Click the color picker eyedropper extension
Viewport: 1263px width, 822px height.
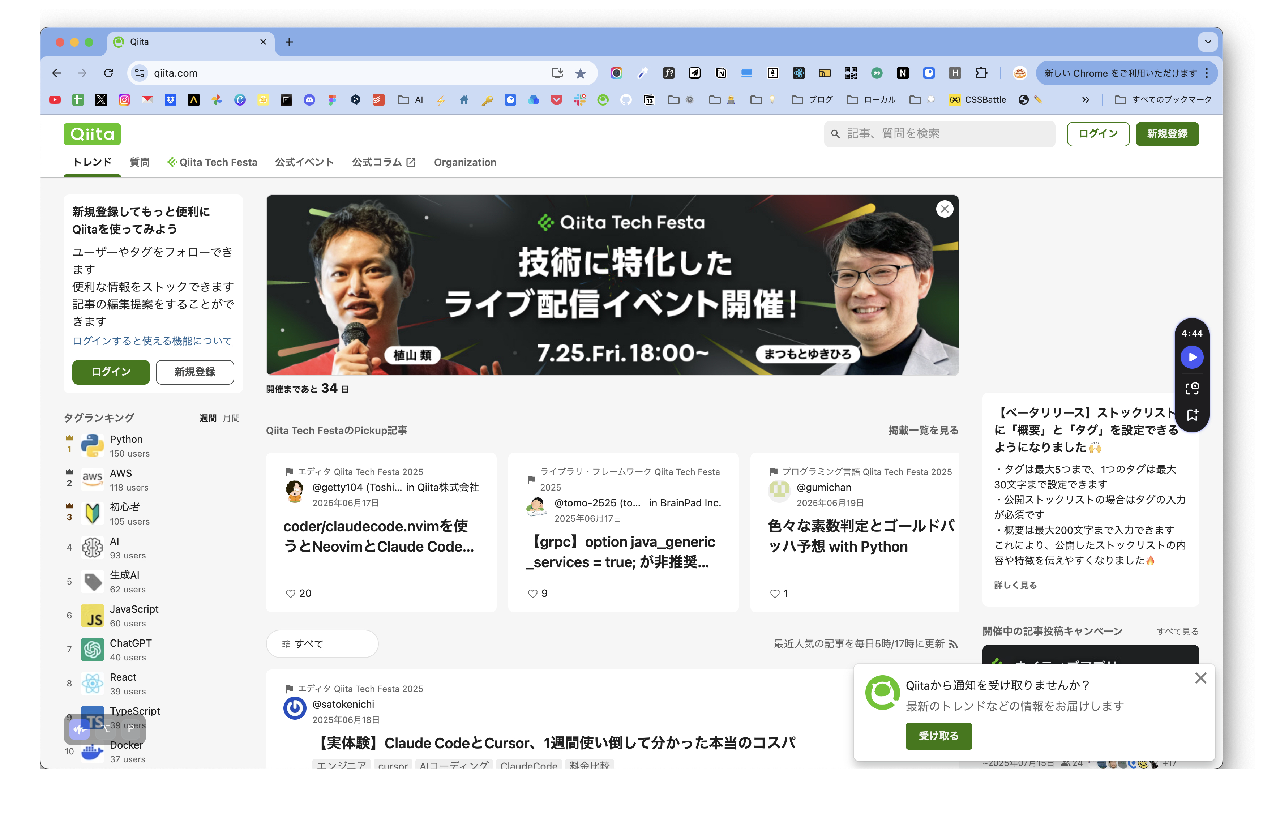pyautogui.click(x=643, y=73)
